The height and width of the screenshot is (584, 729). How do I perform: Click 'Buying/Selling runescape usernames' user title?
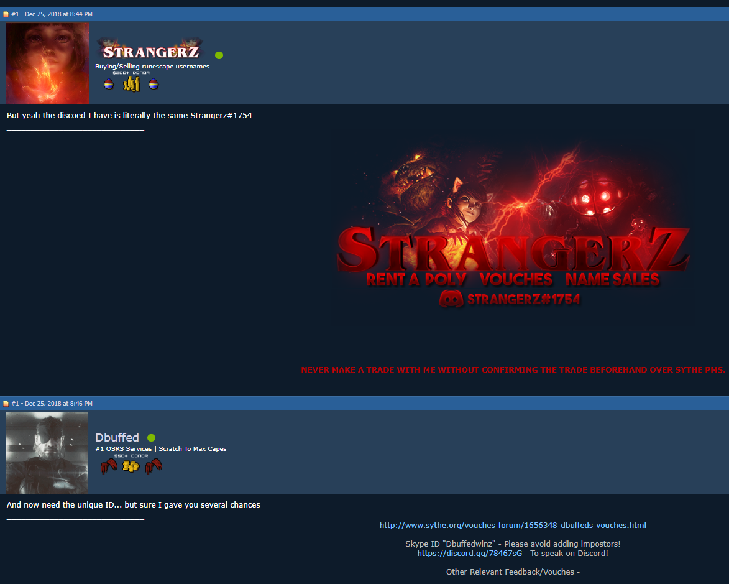(x=152, y=67)
